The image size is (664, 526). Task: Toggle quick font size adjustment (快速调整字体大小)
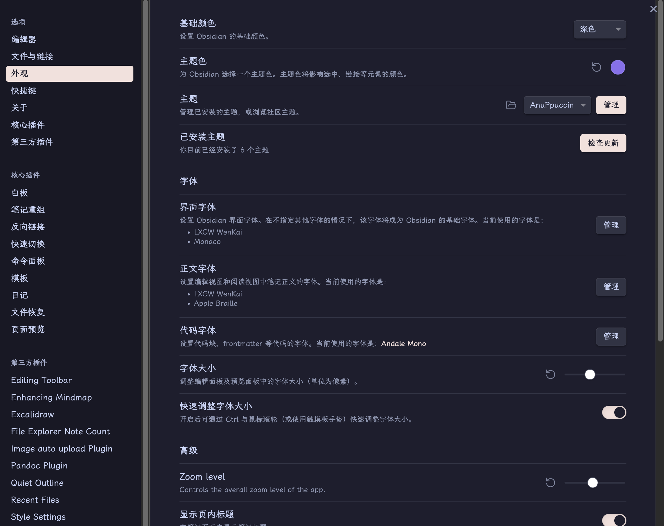[x=614, y=412]
